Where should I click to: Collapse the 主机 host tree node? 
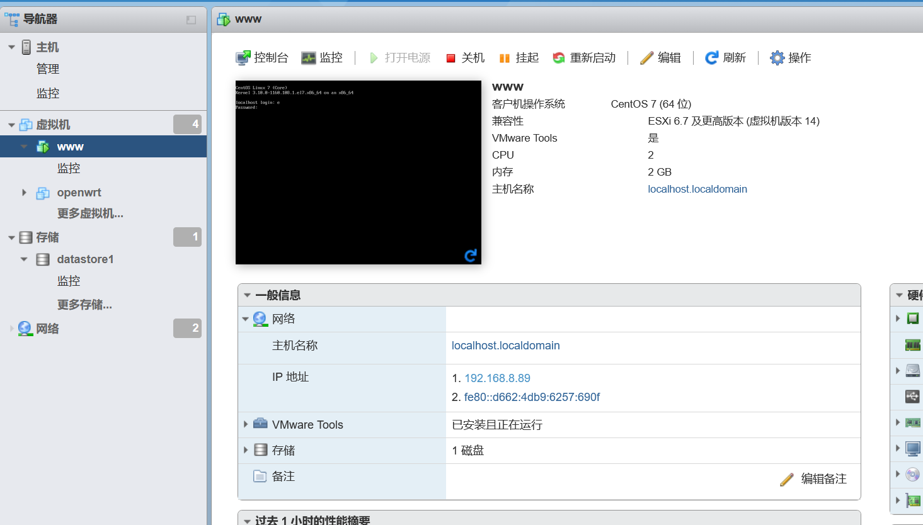pyautogui.click(x=11, y=47)
